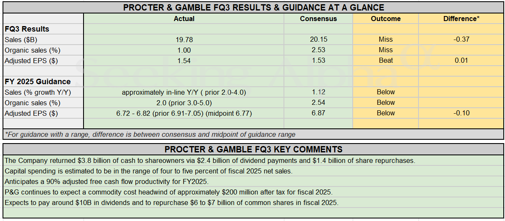Click the -0.10 guidance difference cell
This screenshot has height=221, width=505.
461,113
